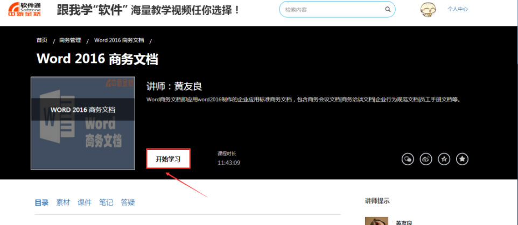Click the solid star favorite icon

pos(462,159)
